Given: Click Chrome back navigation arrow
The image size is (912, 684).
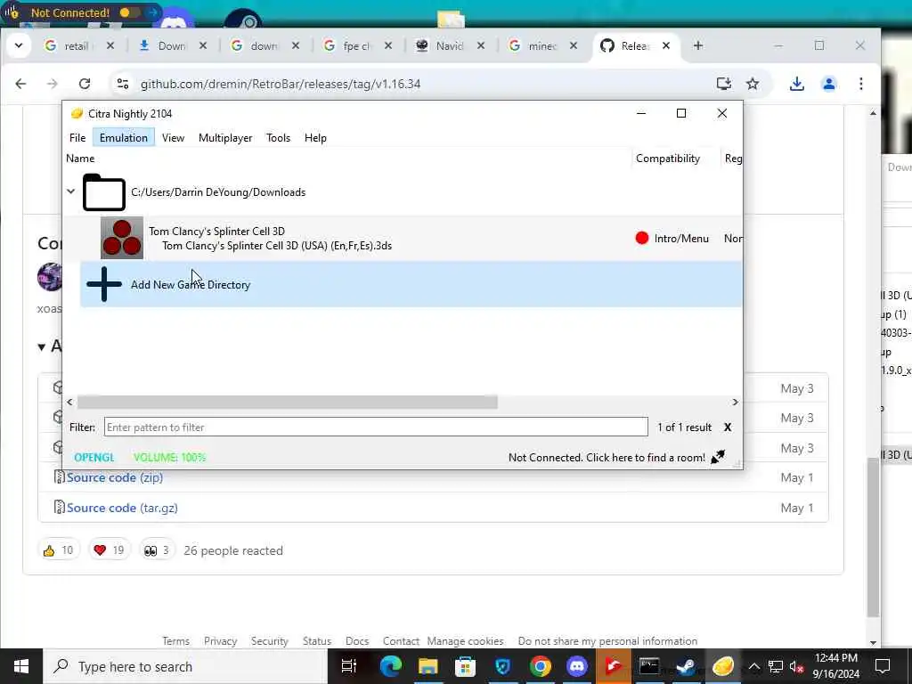Looking at the screenshot, I should point(21,84).
